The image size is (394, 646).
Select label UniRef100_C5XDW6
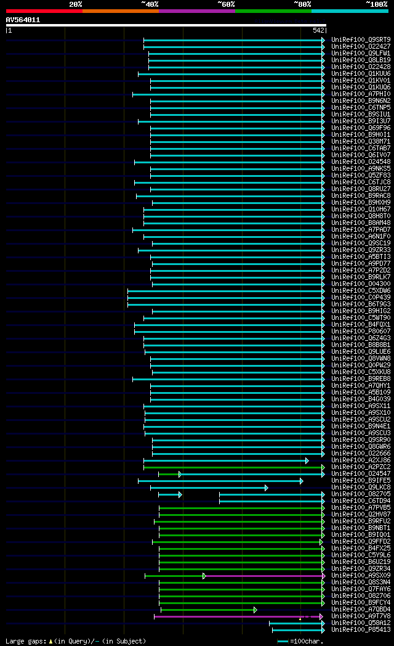pos(361,291)
